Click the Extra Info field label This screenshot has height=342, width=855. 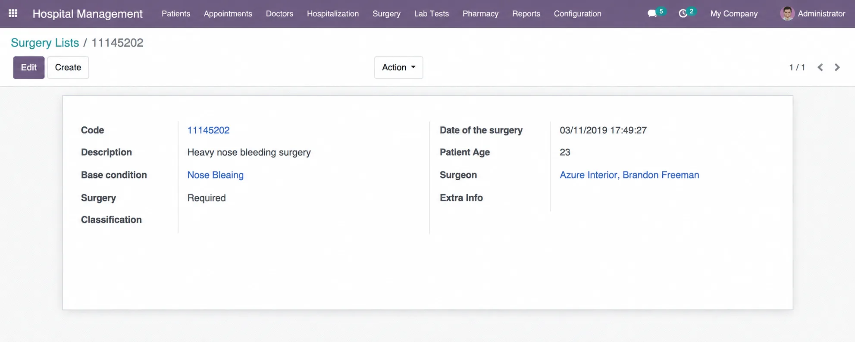pos(461,198)
